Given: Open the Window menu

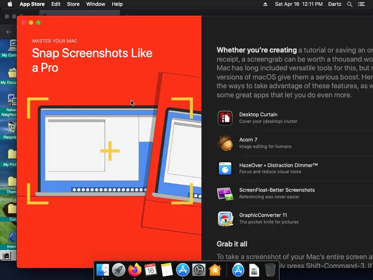Looking at the screenshot, I should point(96,4).
